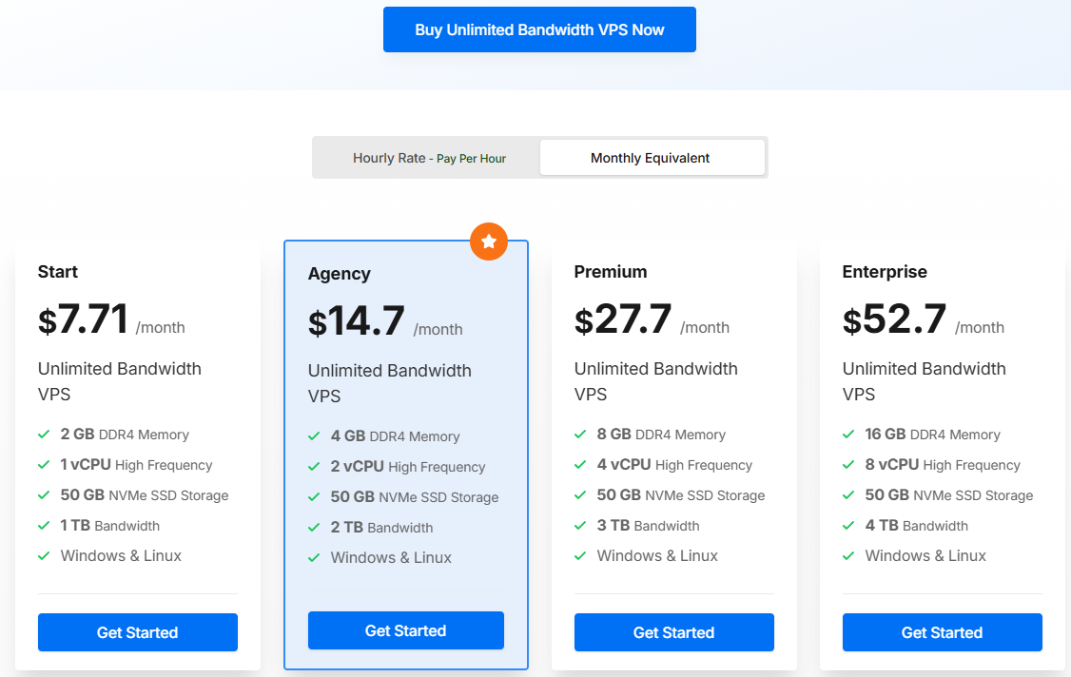The height and width of the screenshot is (677, 1071).
Task: Click Get Started under Premium plan
Action: tap(673, 632)
